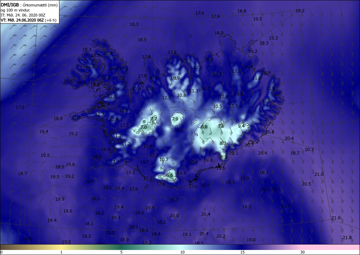Click the 13.0 value on the map
Viewport: 360px width, 255px height.
click(x=270, y=88)
